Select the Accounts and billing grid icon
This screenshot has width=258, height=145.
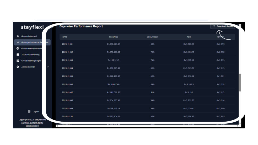[x=18, y=55]
